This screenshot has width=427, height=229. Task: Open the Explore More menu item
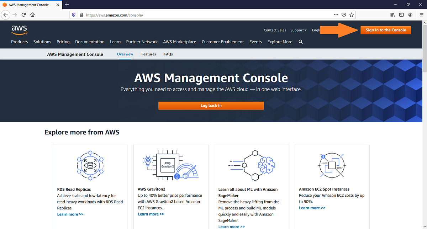[x=280, y=42]
